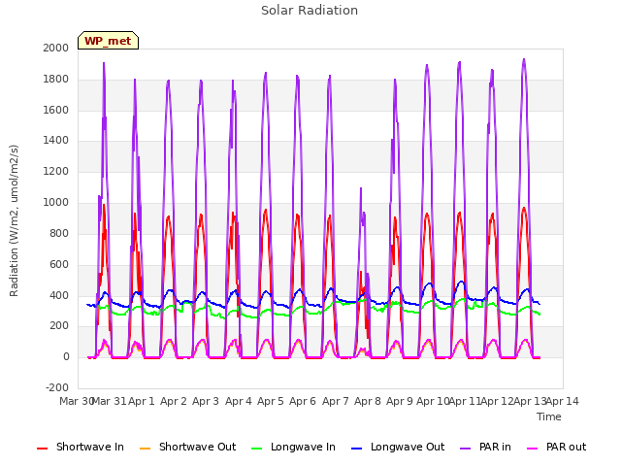
Task: Click the Apr 8 x-axis label
Action: [x=368, y=401]
